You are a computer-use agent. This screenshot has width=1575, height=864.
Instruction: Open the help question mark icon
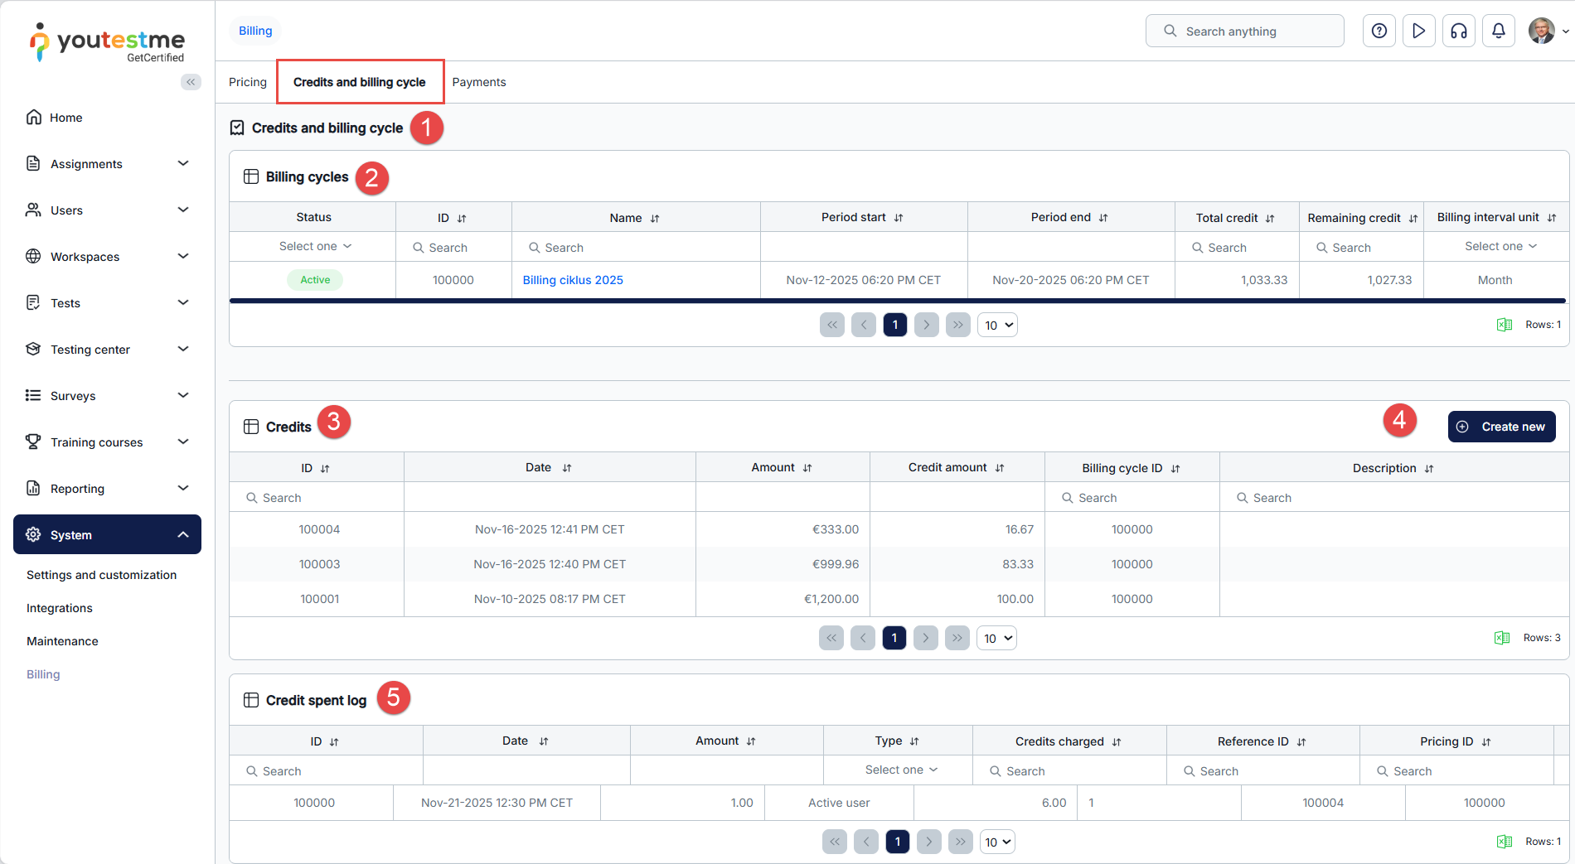1379,31
